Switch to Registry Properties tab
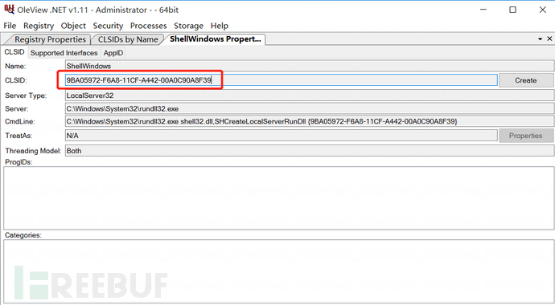Viewport: 555px width, 305px height. coord(50,39)
